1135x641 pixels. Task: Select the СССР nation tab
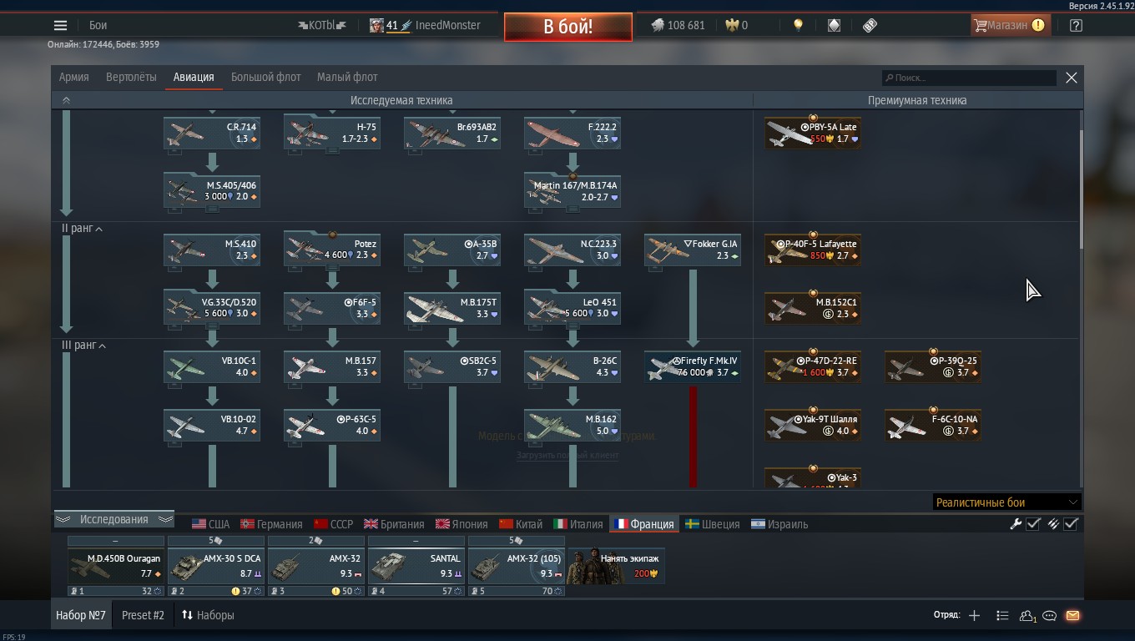333,524
